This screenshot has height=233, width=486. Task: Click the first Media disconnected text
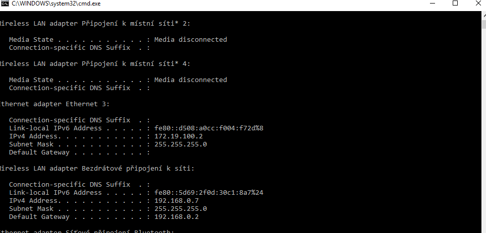[190, 39]
